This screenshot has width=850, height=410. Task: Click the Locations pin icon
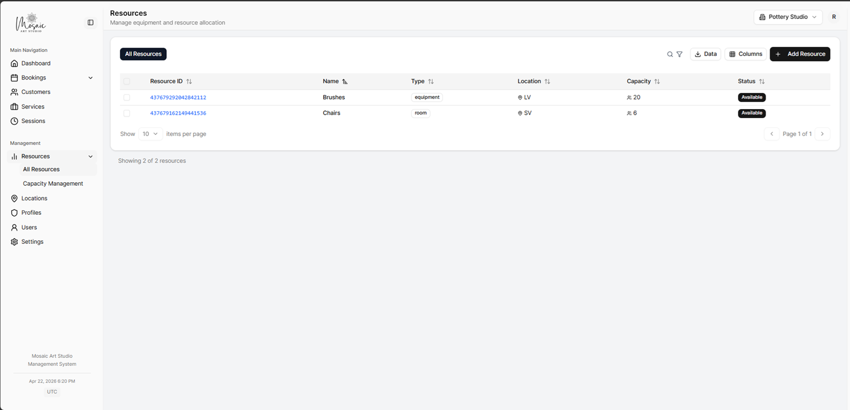point(14,198)
